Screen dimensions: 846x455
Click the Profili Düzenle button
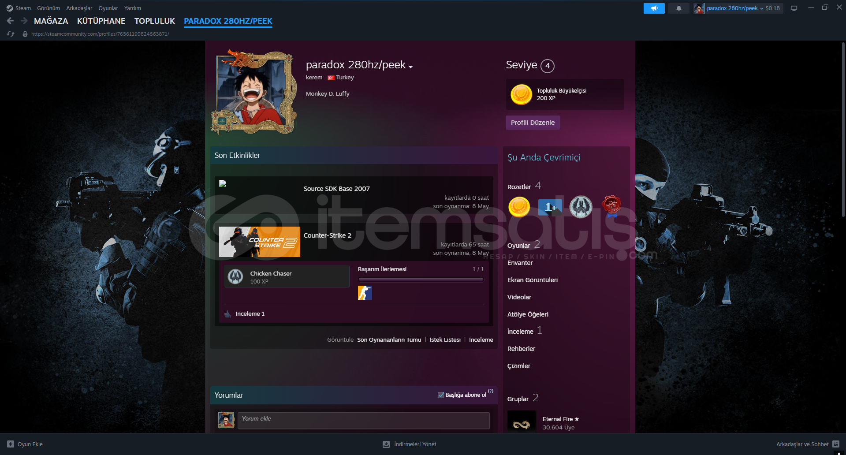point(533,123)
